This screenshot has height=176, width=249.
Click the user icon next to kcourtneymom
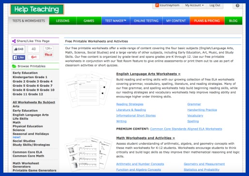[157, 5]
